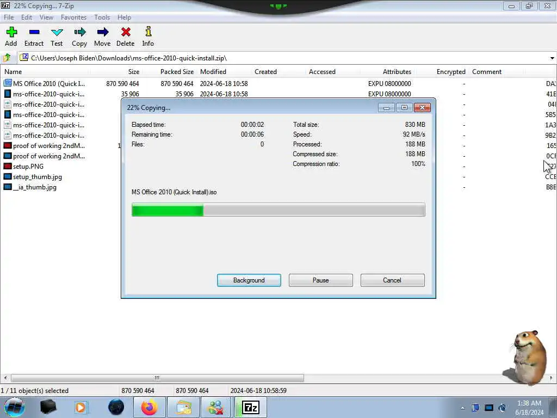The height and width of the screenshot is (418, 557).
Task: Select setup_thumb.jpg file icon
Action: (x=8, y=176)
